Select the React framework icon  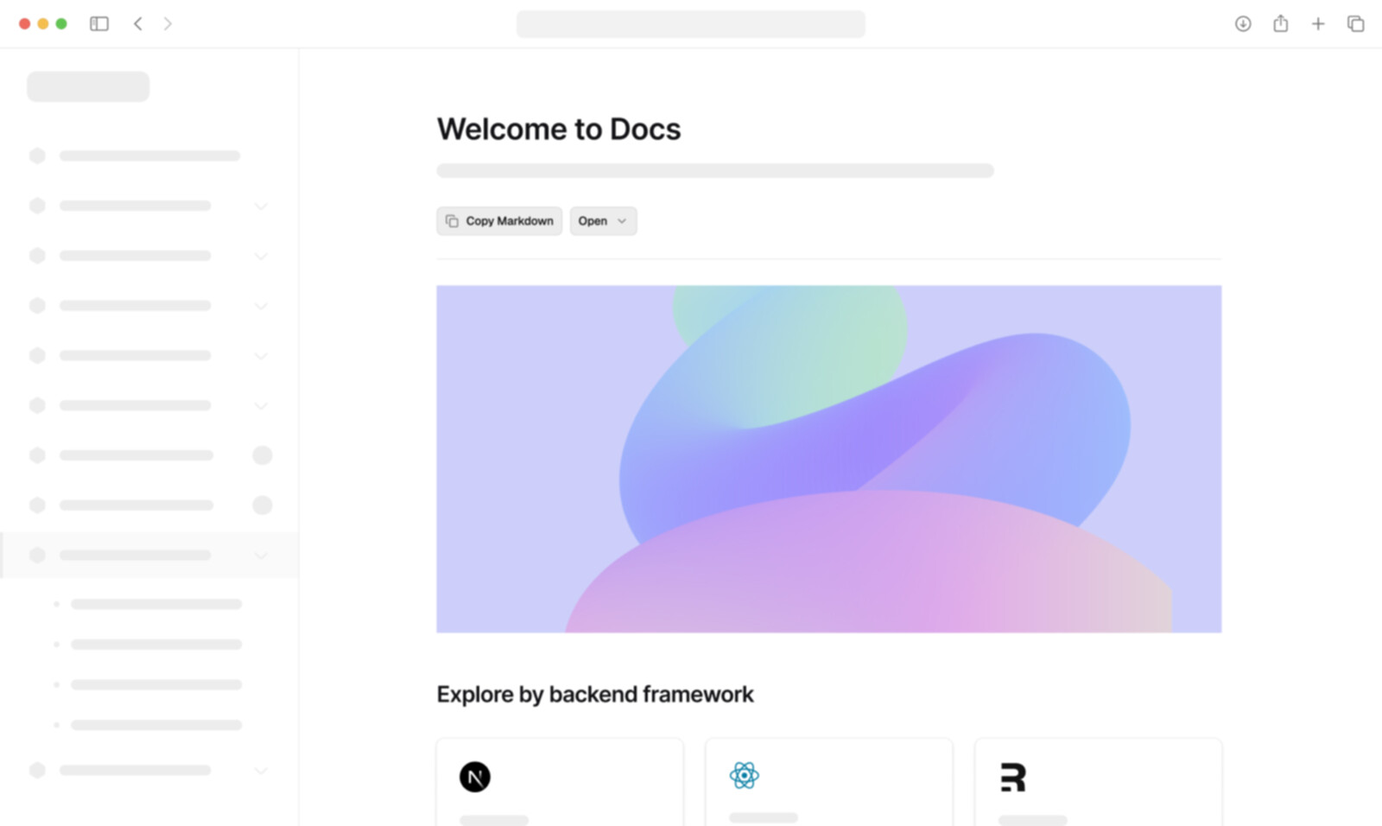point(743,776)
